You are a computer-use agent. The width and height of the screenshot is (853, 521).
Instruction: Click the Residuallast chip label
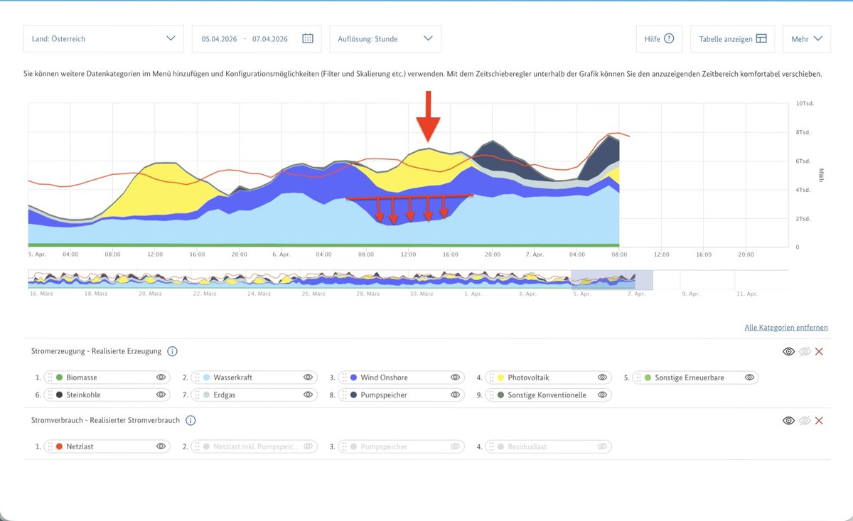527,447
